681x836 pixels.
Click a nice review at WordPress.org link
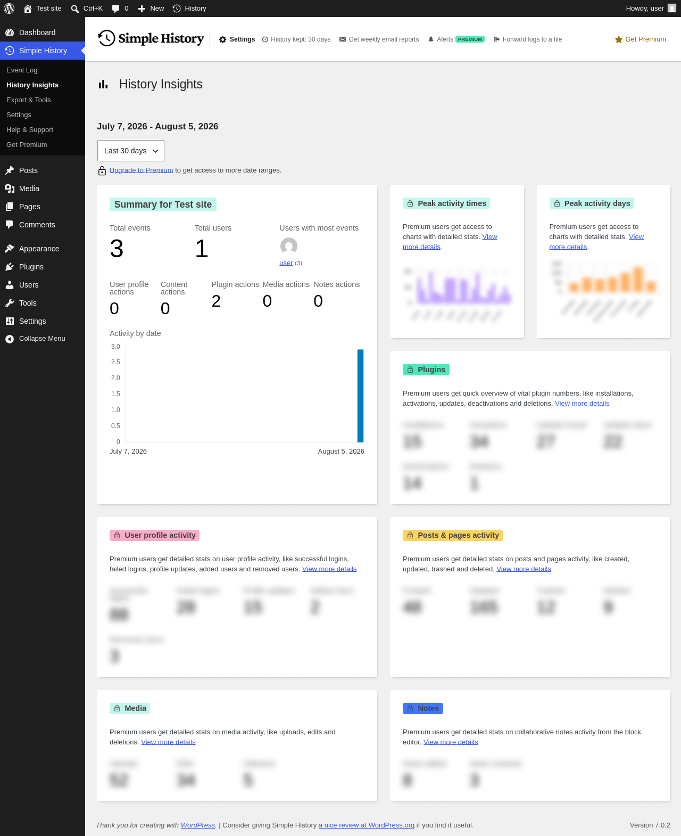pyautogui.click(x=367, y=825)
